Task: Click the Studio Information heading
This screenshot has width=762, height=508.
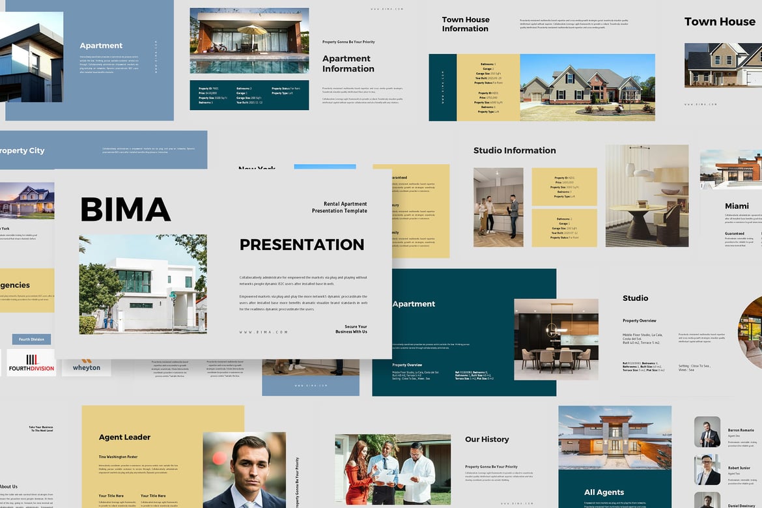Action: point(515,150)
